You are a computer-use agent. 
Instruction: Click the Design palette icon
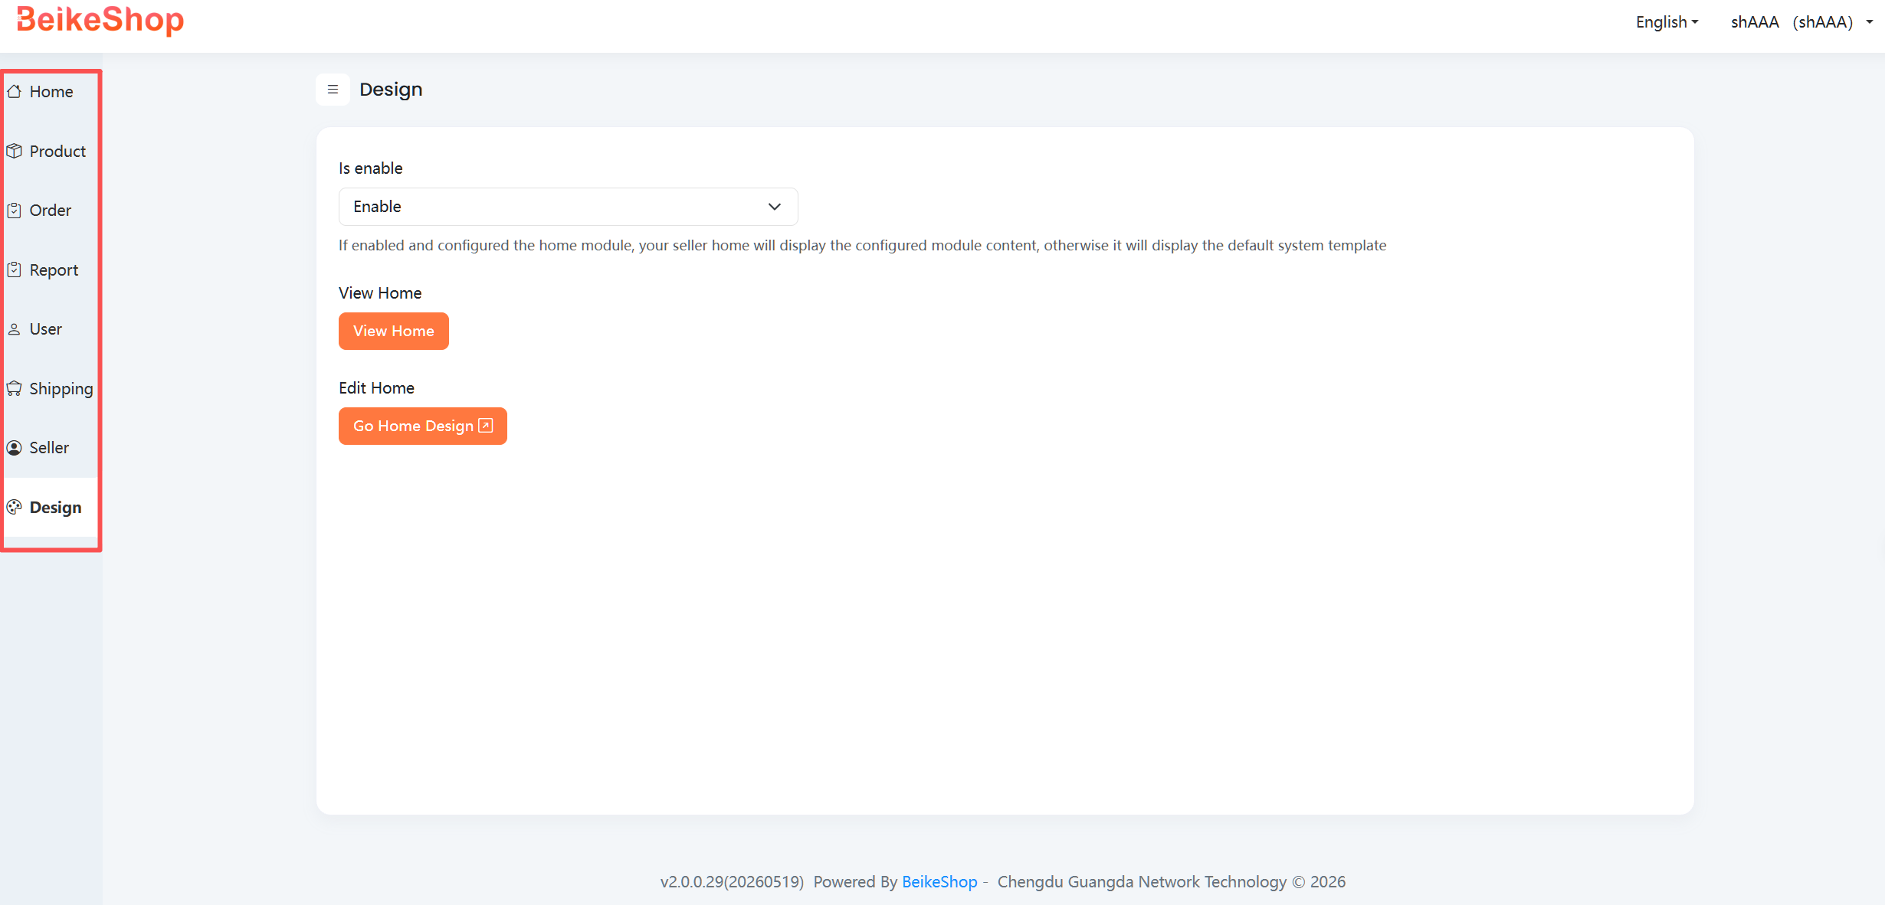14,508
